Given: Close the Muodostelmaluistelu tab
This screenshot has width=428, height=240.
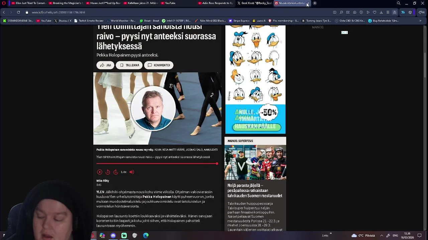Looking at the screenshot, I should pos(308,3).
